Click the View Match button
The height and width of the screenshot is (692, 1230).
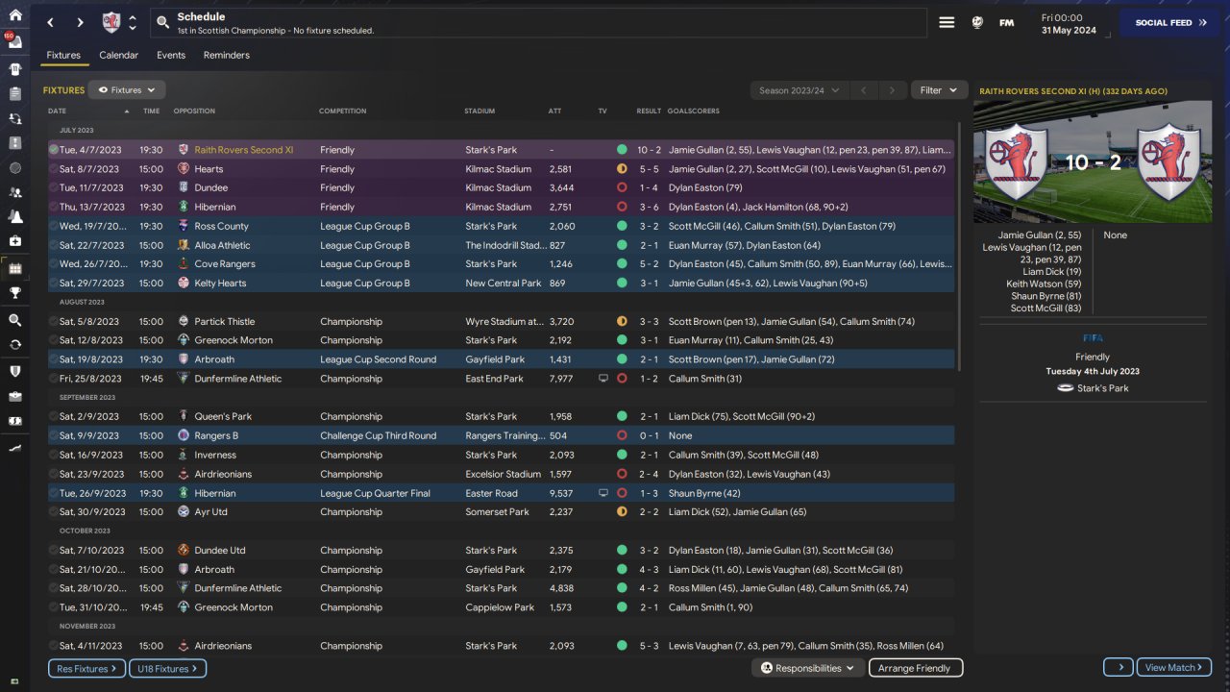[1173, 668]
